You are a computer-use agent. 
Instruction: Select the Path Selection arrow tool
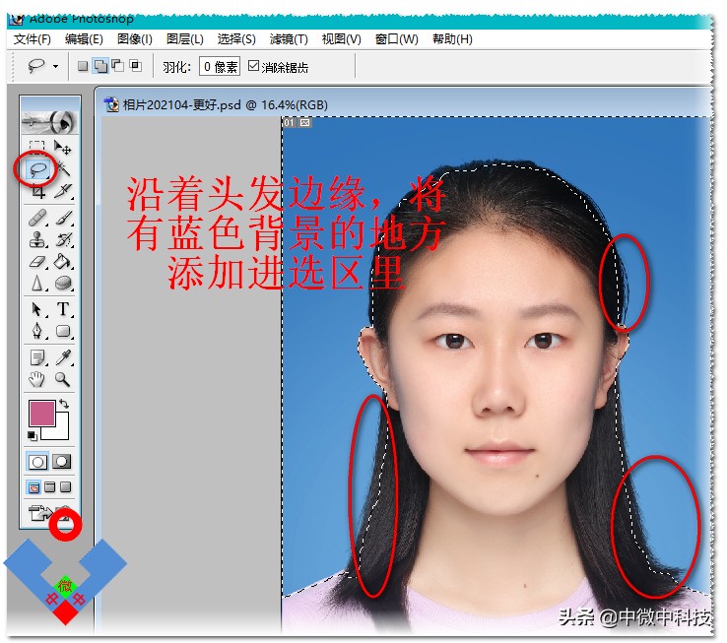[37, 309]
